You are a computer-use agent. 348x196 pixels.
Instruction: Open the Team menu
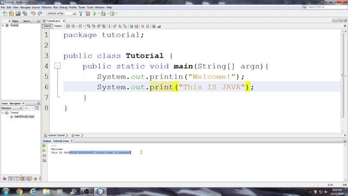coord(82,7)
